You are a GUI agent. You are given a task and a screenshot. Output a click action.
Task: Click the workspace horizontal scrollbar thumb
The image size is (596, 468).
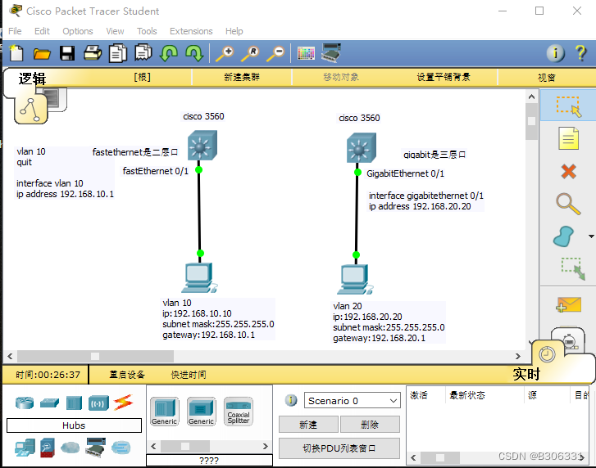(95, 356)
